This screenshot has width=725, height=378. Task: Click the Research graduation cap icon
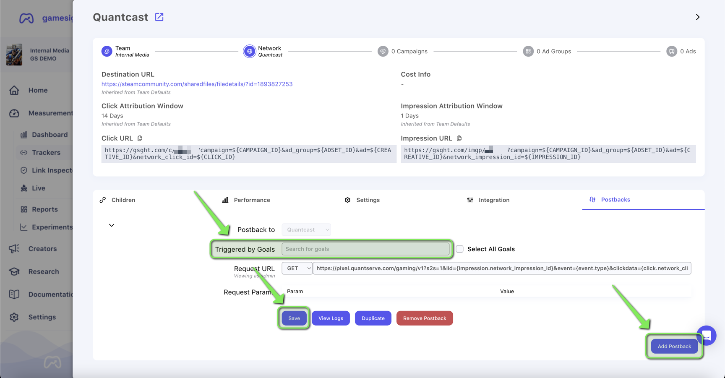(14, 272)
